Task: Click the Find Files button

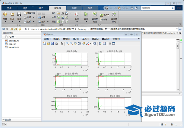Action: click(29, 13)
